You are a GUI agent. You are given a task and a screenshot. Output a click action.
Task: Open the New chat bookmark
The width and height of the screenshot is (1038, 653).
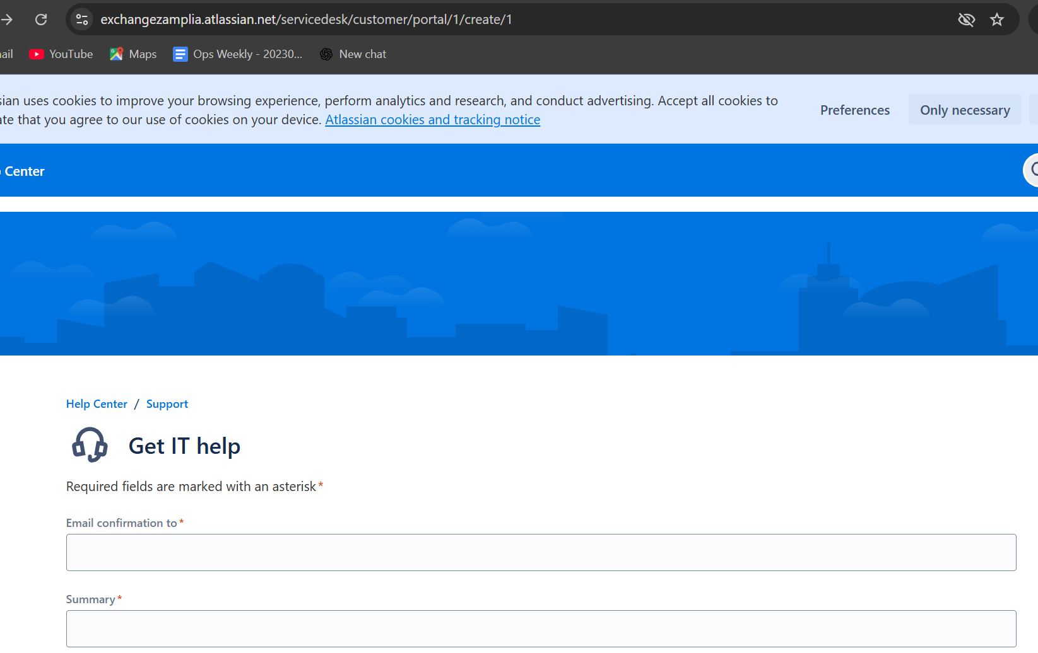(x=353, y=54)
